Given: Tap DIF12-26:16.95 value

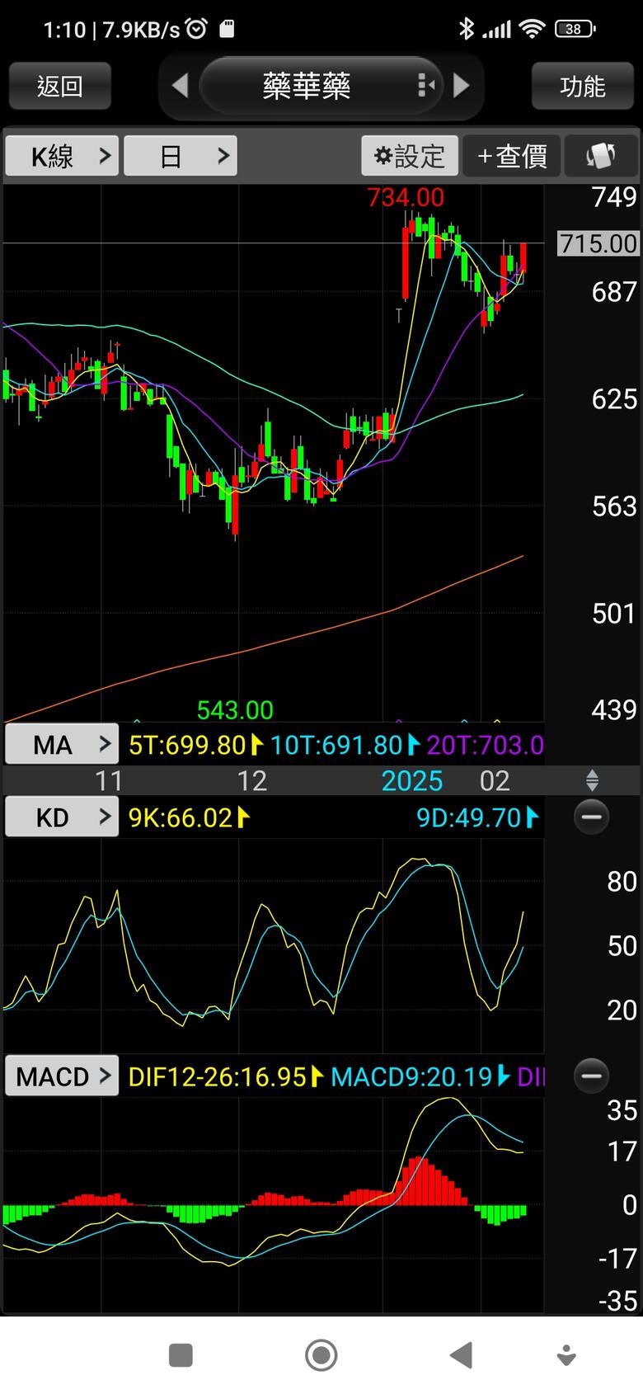Looking at the screenshot, I should [x=218, y=1076].
